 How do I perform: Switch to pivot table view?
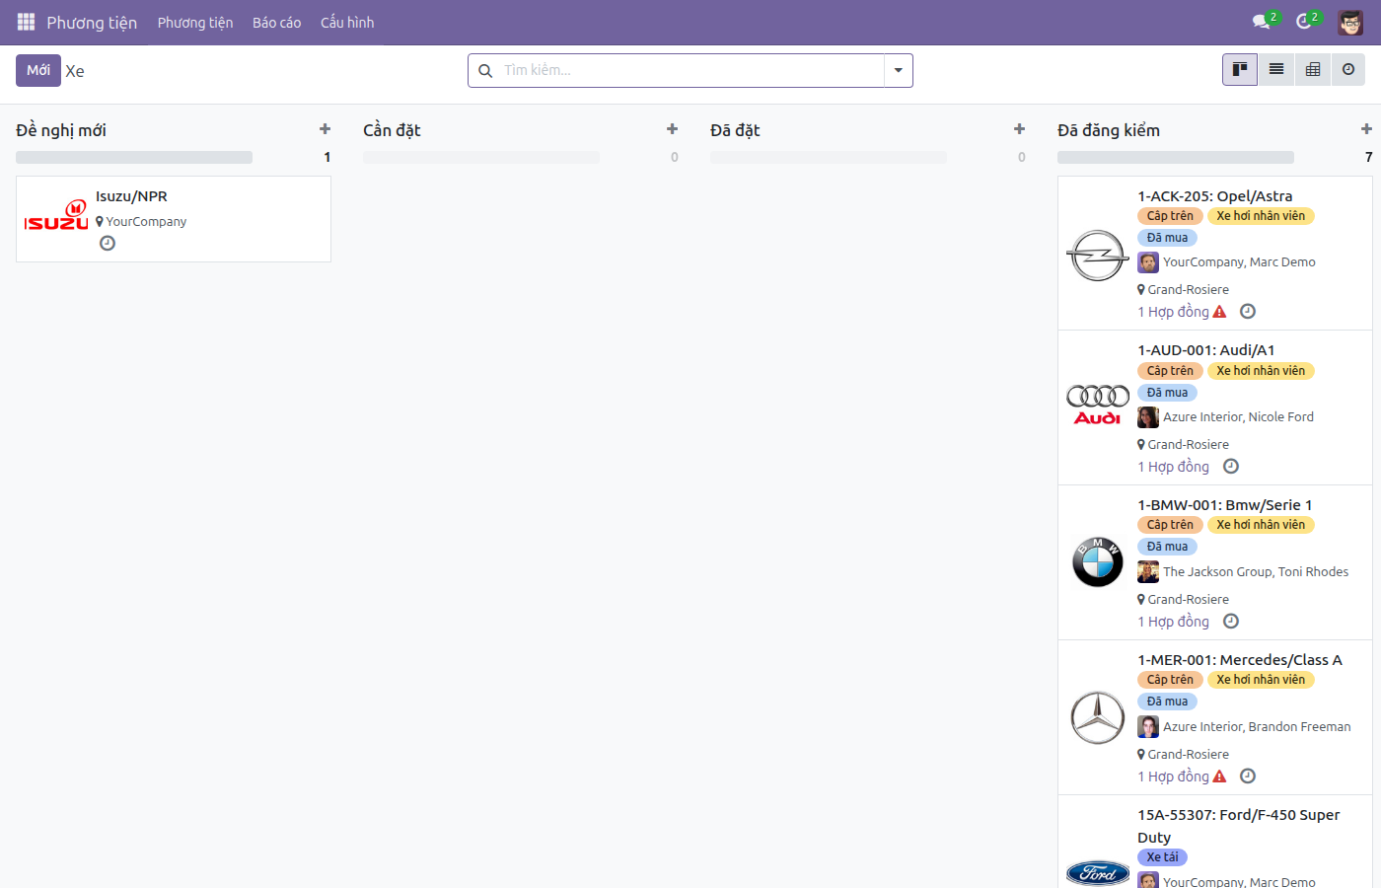click(x=1313, y=70)
